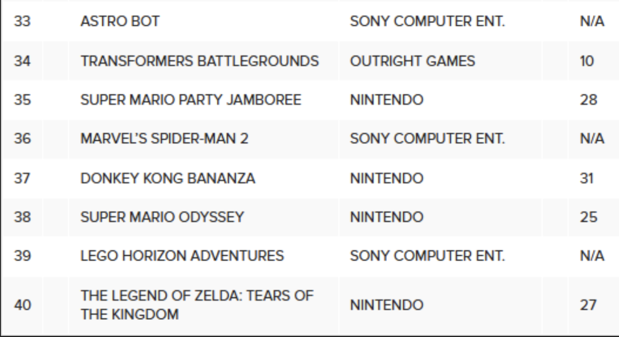Click last week value 10

pyautogui.click(x=587, y=61)
